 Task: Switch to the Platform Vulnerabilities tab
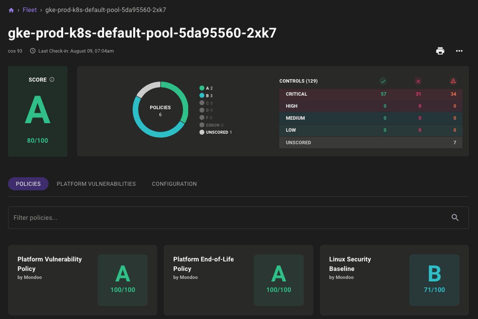(96, 184)
